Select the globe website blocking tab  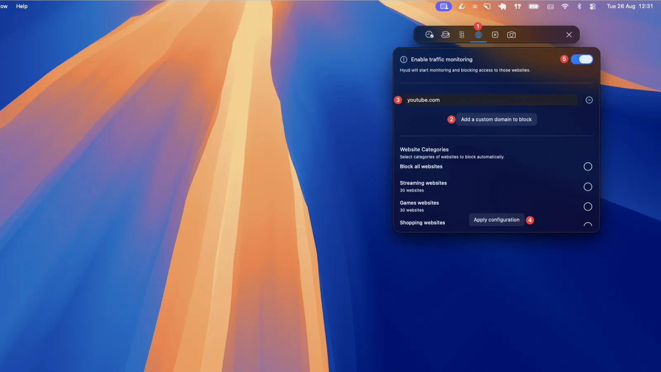[478, 35]
